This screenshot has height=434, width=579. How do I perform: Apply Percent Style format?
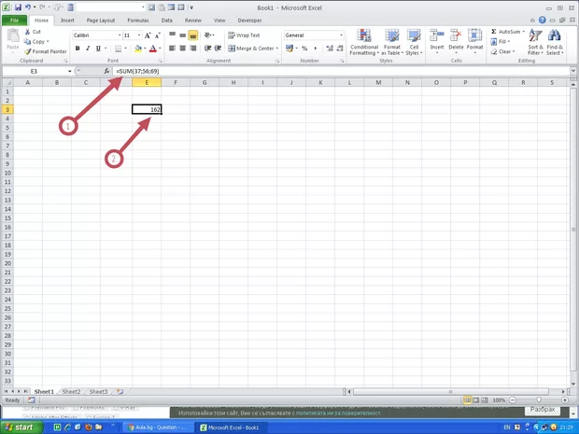click(x=304, y=49)
